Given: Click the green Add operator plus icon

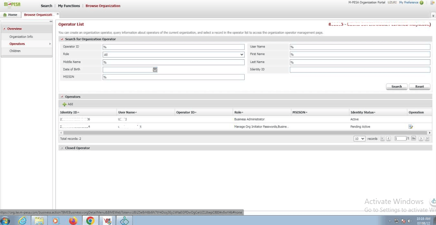Looking at the screenshot, I should (64, 104).
